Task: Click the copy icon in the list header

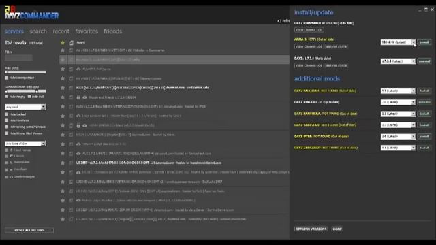Action: pos(71,42)
